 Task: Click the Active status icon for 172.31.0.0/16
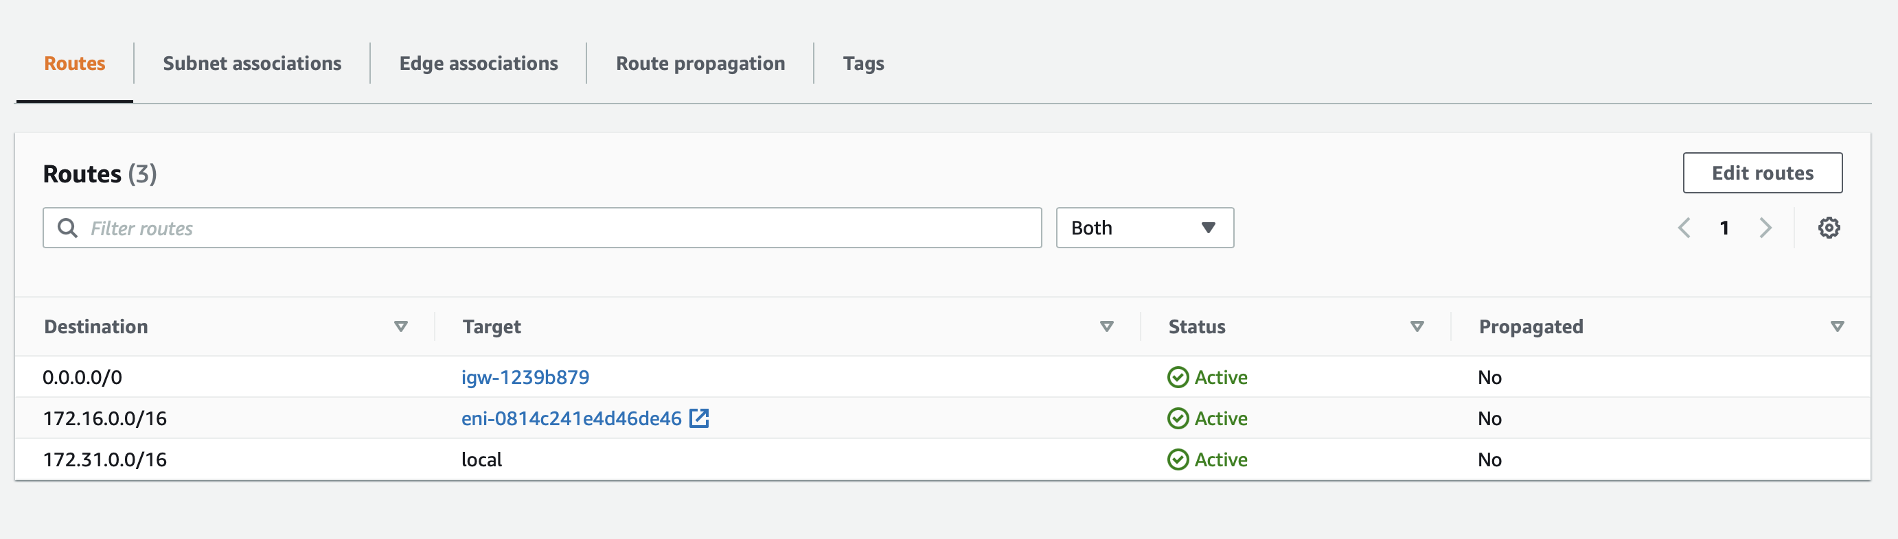(x=1178, y=459)
